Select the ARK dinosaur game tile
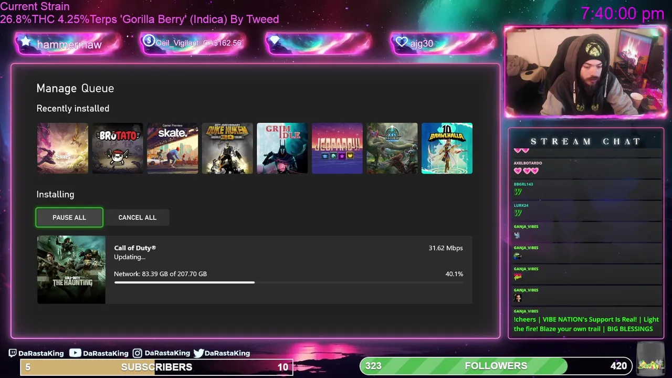Screen dimensions: 672x378 coord(392,148)
